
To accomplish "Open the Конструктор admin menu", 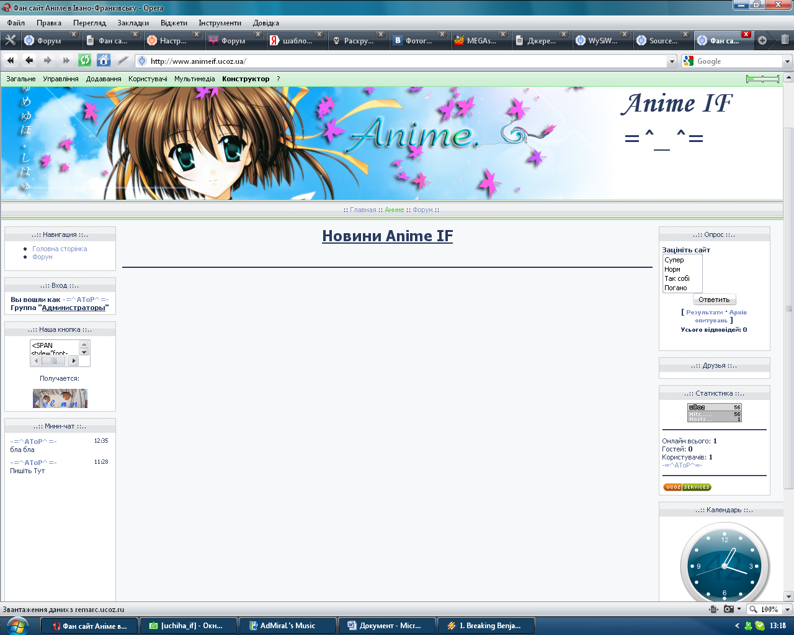I will 246,79.
